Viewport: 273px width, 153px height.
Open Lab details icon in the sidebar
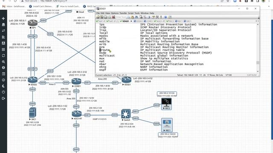[x=3, y=74]
